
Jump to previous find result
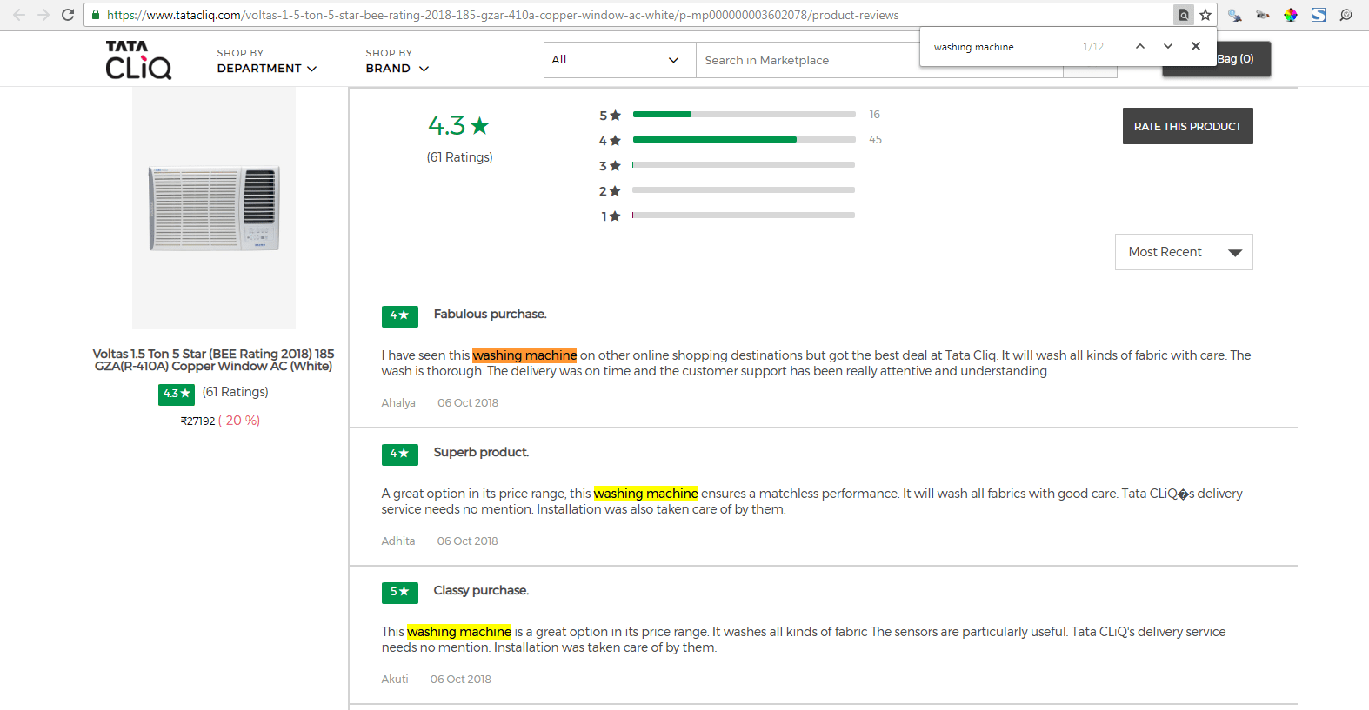(1140, 46)
